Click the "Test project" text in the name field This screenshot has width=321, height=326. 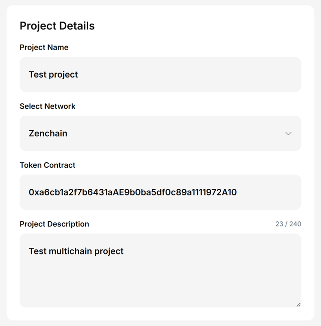click(53, 75)
